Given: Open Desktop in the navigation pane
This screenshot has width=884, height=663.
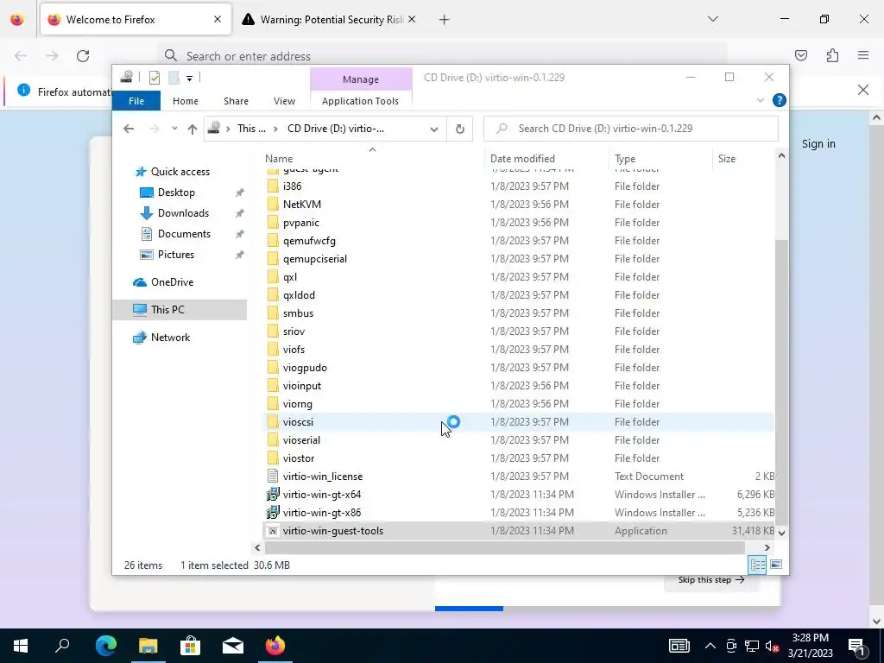Looking at the screenshot, I should click(176, 193).
